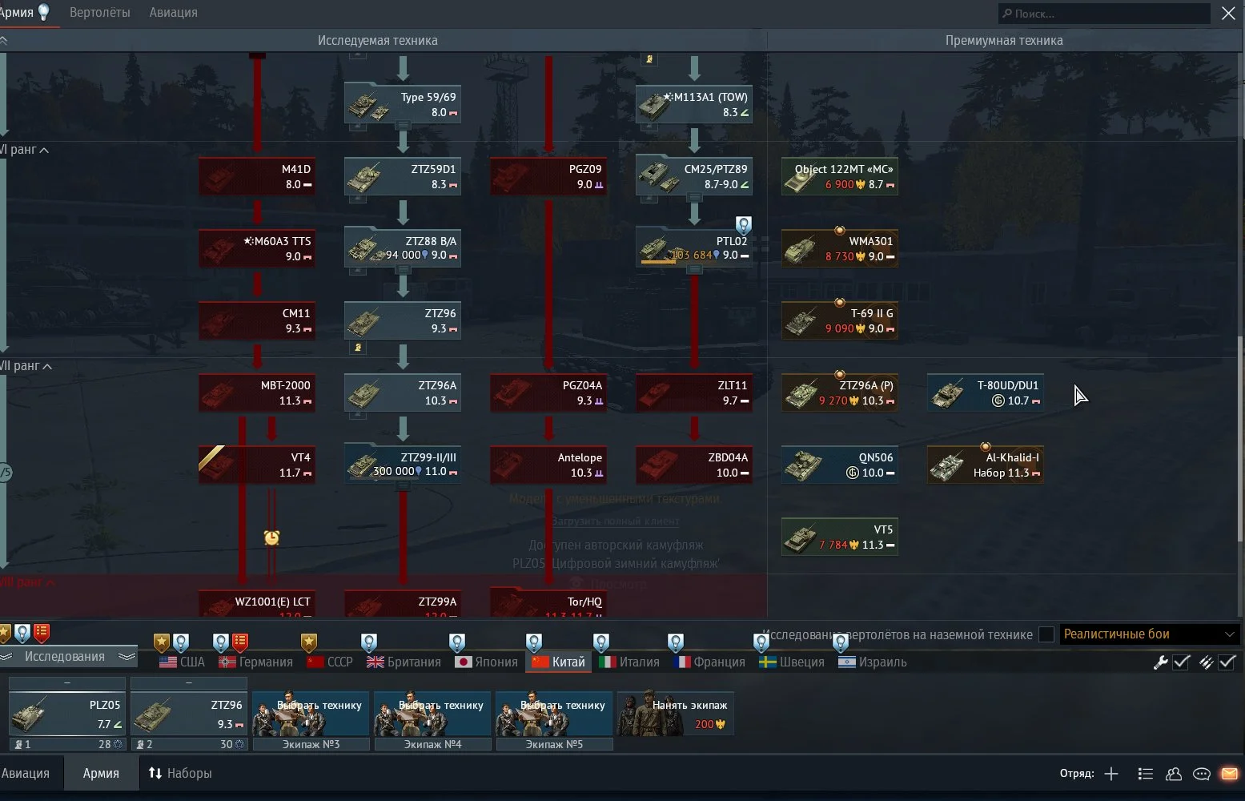Open the squad list icon

click(1145, 774)
